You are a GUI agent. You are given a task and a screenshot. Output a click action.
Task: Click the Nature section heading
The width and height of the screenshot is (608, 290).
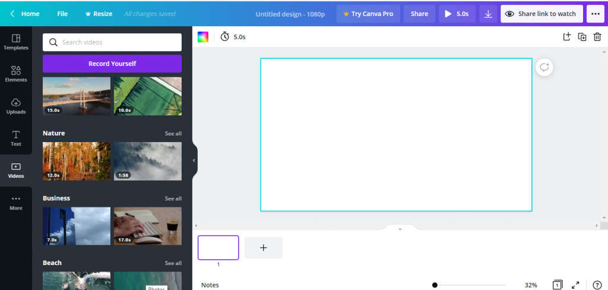click(54, 133)
